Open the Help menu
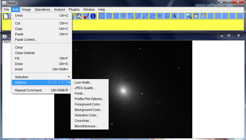The width and height of the screenshot is (246, 140). (x=102, y=10)
